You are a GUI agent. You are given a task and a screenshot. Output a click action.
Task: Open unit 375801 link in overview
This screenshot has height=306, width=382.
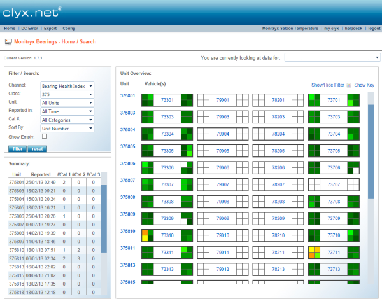[x=127, y=96]
